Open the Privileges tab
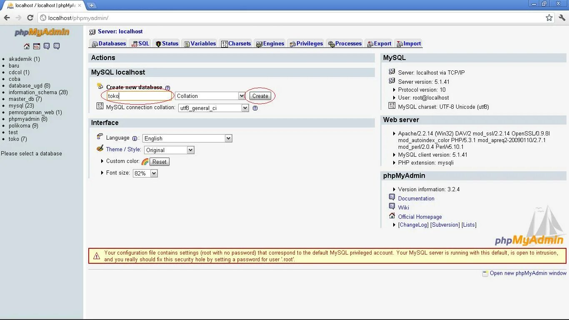The height and width of the screenshot is (320, 569). click(306, 44)
